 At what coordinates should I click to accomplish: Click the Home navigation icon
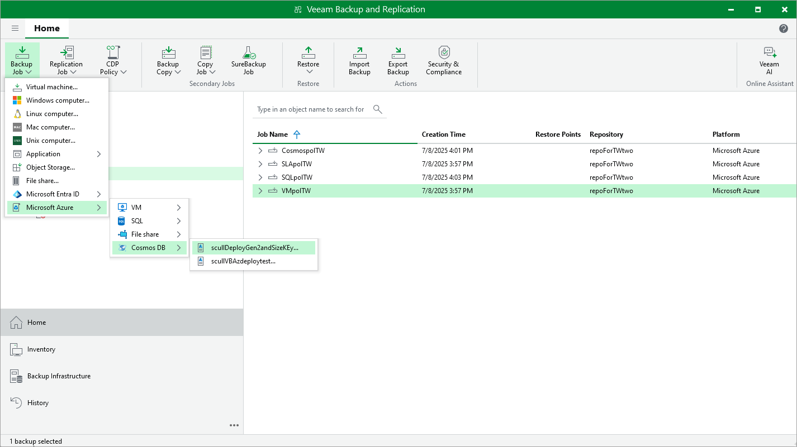pos(16,323)
